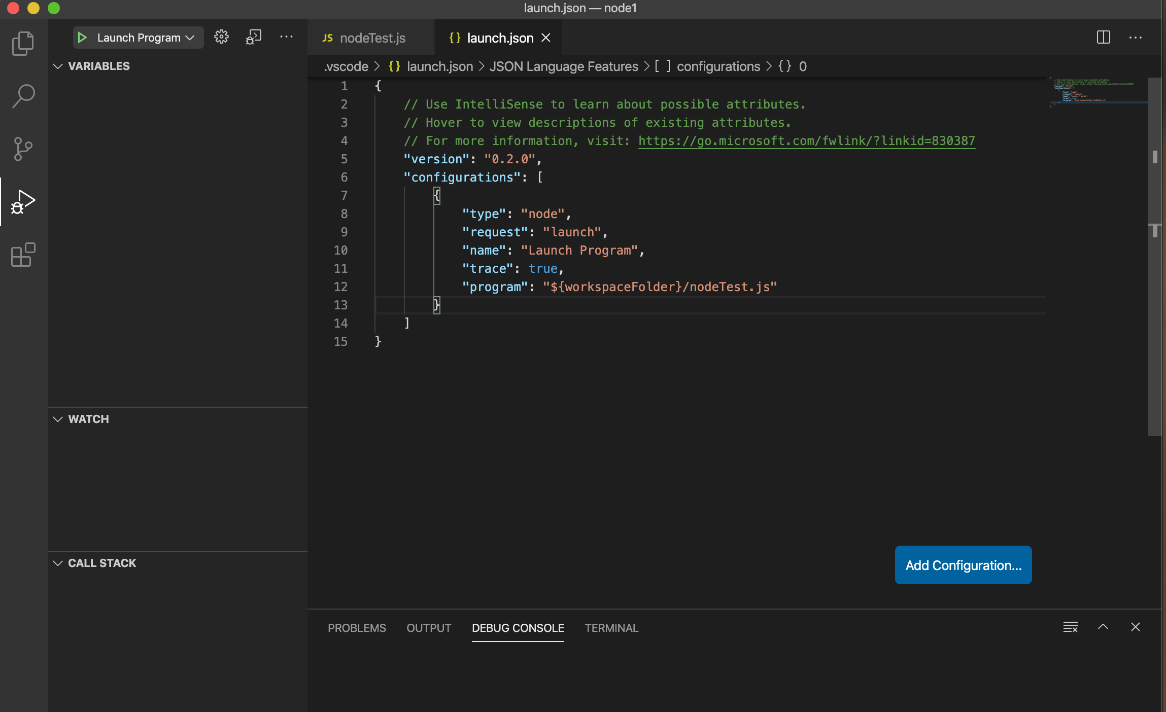Open launch.json settings via the gear icon

[x=221, y=37]
